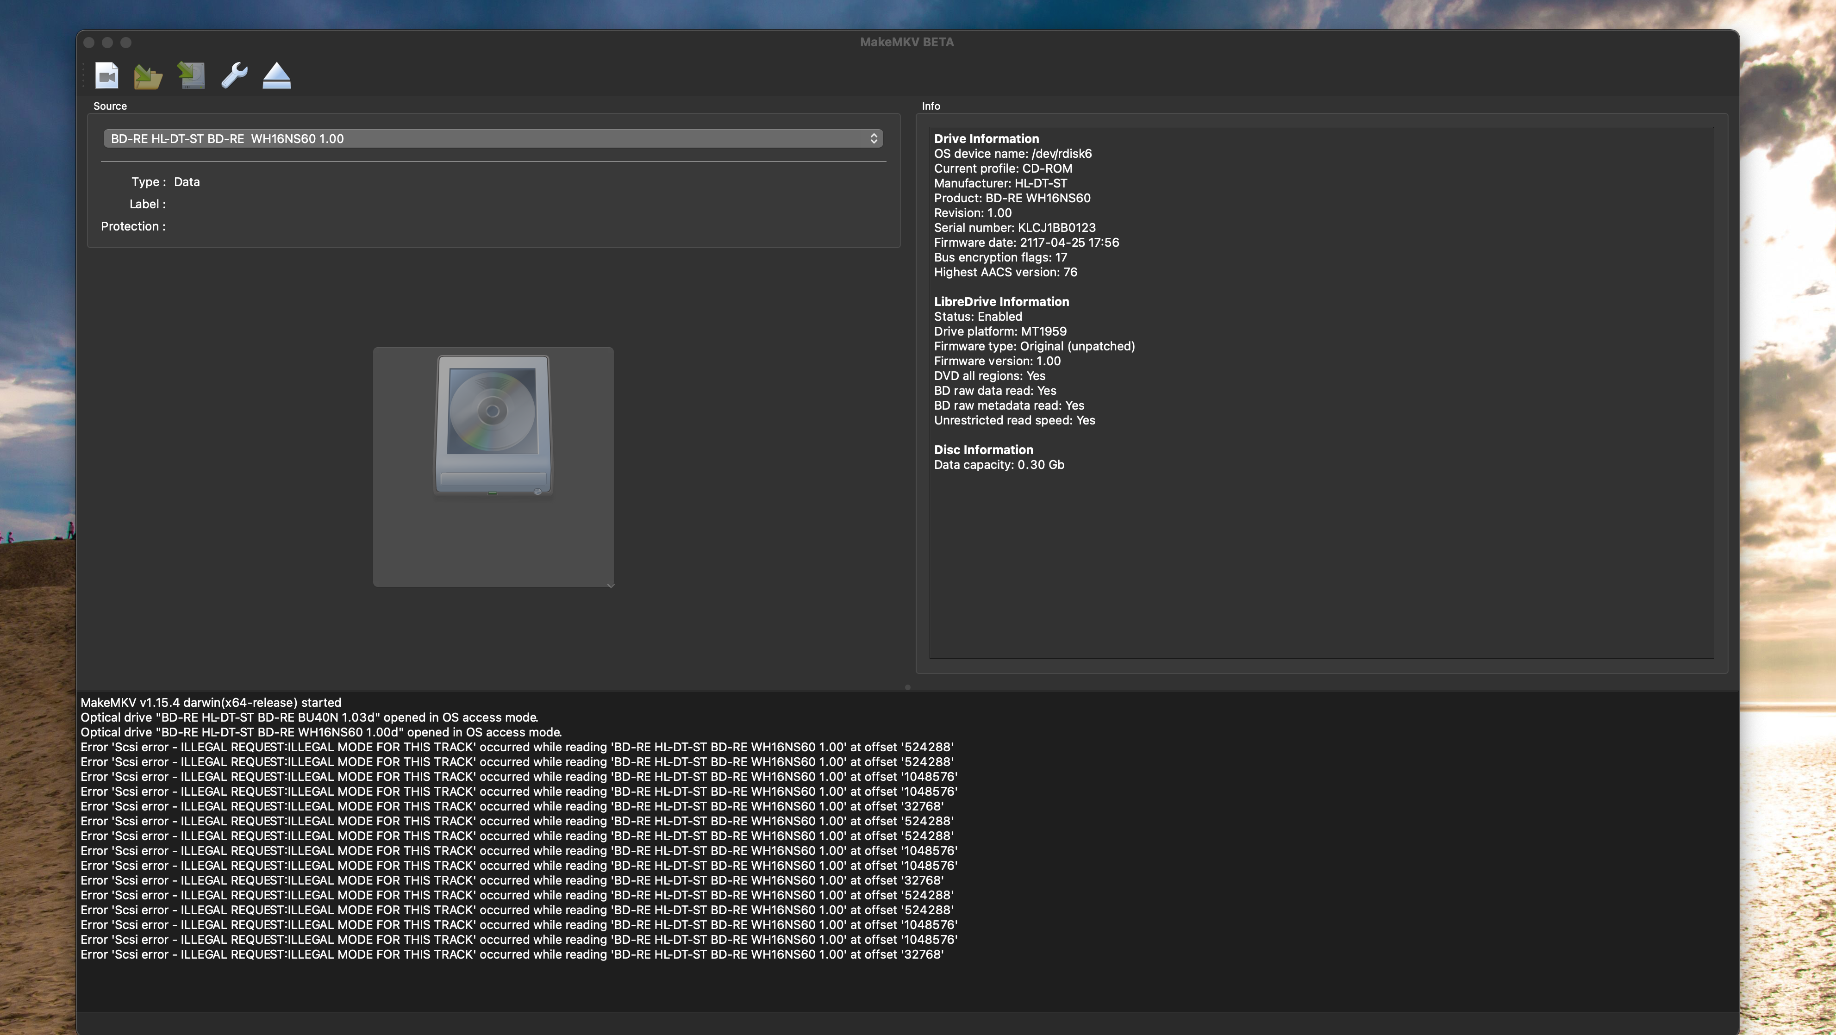1836x1035 pixels.
Task: Select 'Current profile: CD-ROM' line
Action: point(1003,169)
